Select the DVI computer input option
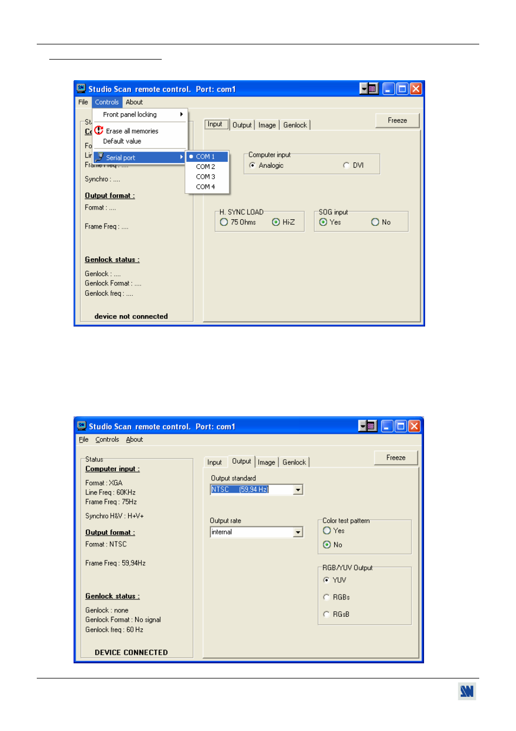 tap(346, 165)
